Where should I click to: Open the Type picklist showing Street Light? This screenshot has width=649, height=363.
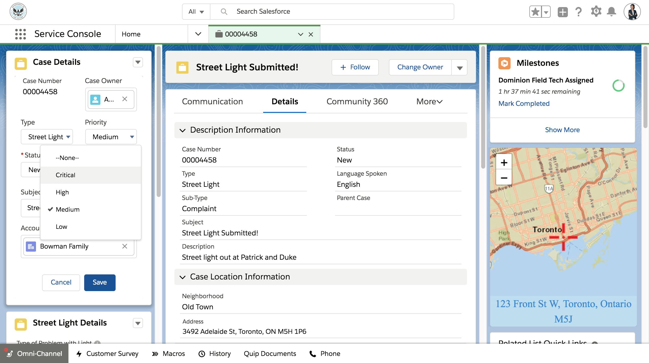[47, 137]
